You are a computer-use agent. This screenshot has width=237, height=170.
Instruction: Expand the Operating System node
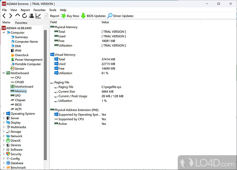(x=4, y=114)
